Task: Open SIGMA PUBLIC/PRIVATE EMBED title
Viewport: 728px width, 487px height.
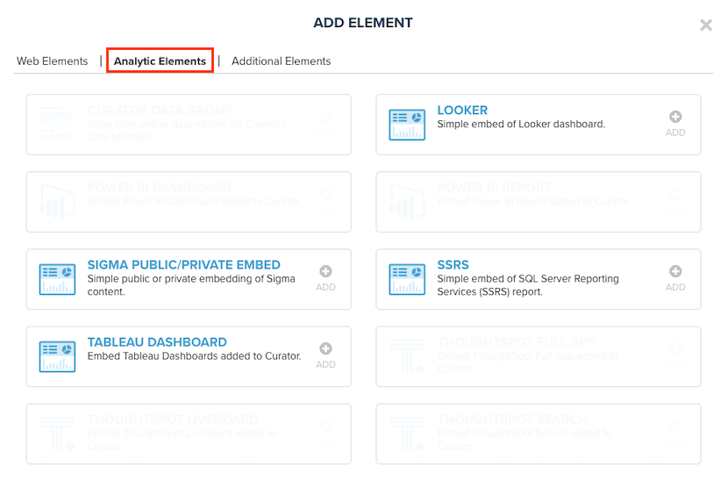Action: coord(184,265)
